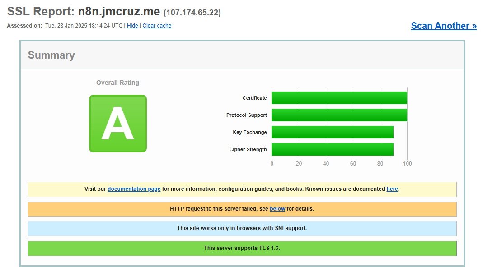Click the Protocol Support chart label
This screenshot has height=272, width=483.
coord(246,115)
